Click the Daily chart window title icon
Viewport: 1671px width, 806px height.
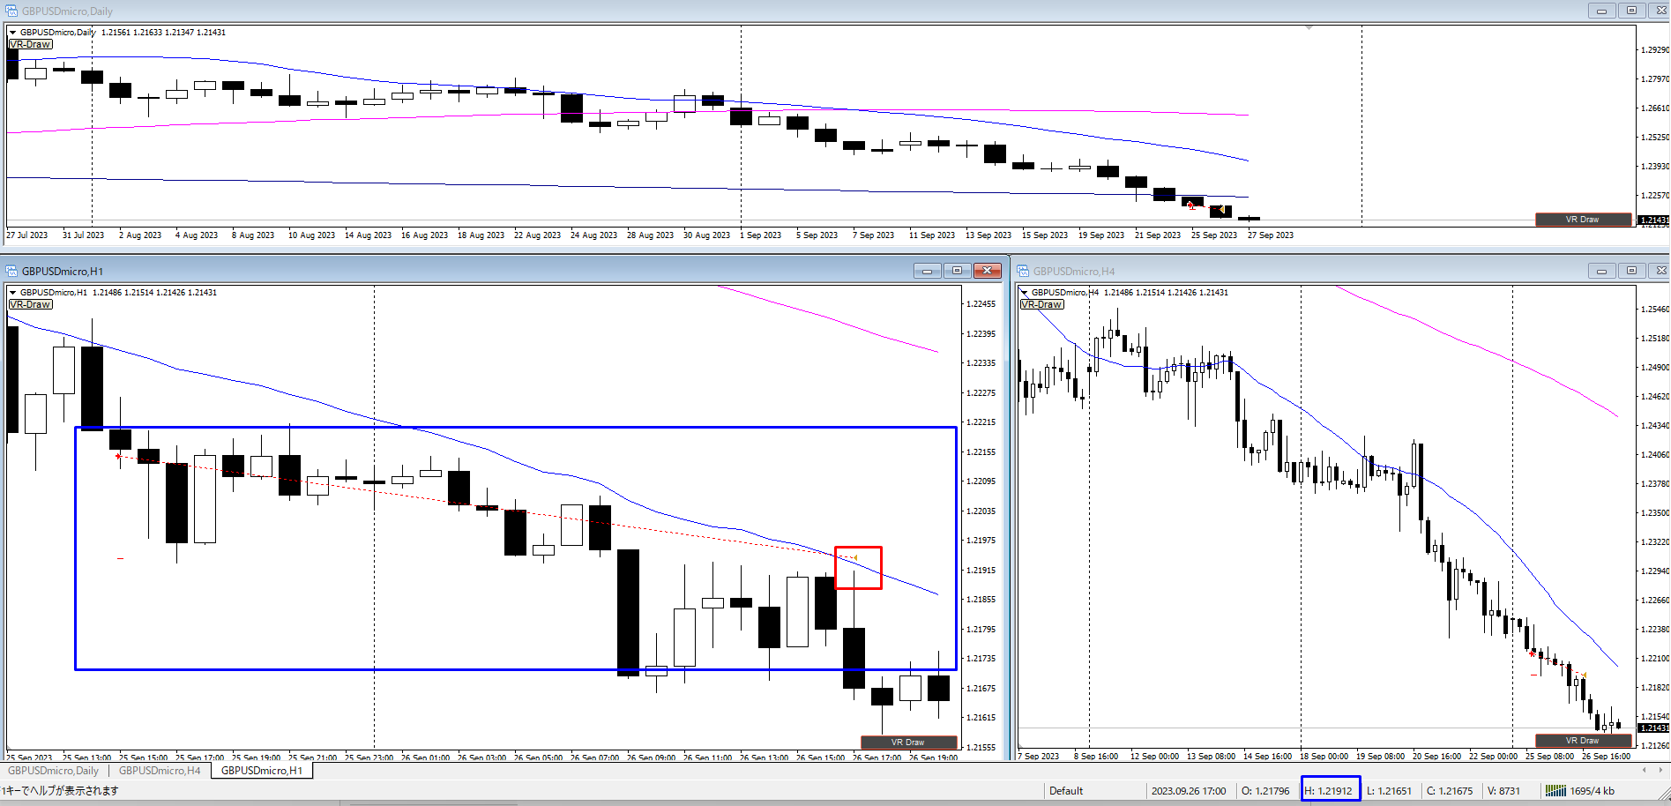coord(11,11)
